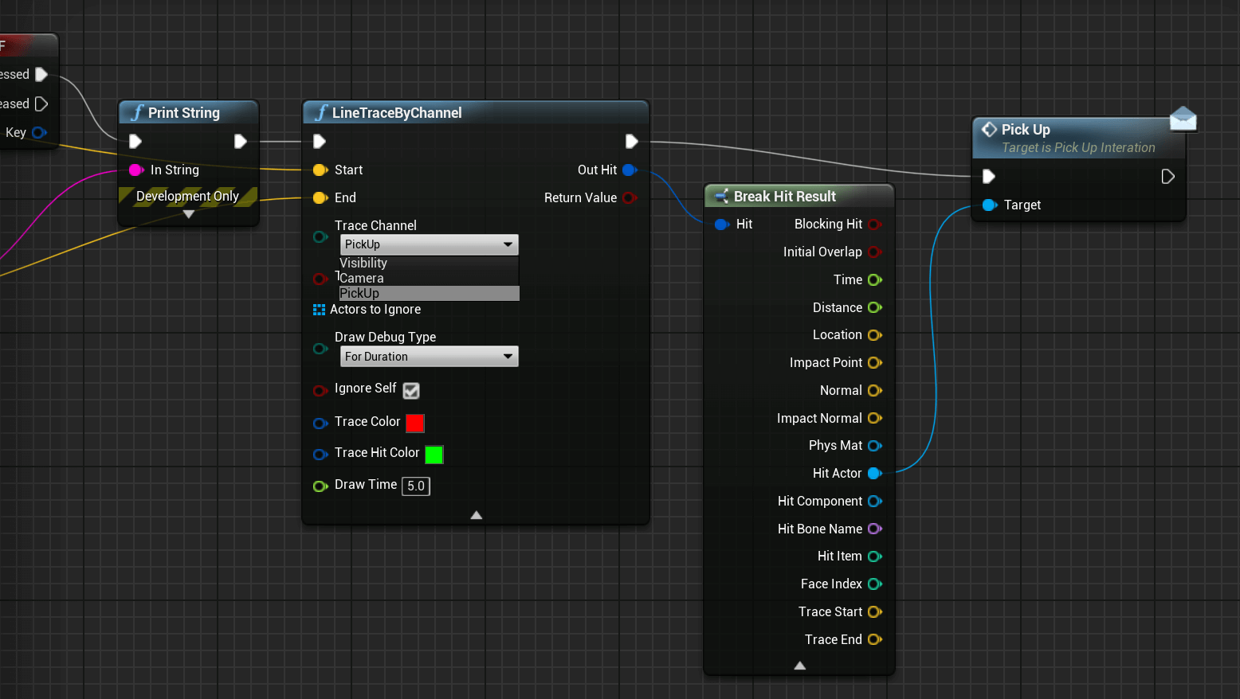Click the Hit Item output pin

pos(875,556)
